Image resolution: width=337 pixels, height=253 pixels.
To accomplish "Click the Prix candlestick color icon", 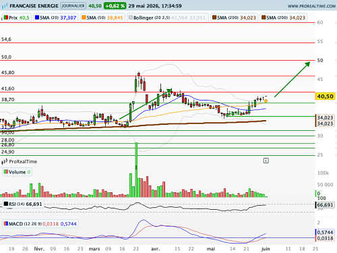I will coord(6,18).
